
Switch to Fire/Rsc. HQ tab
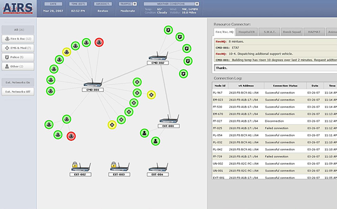pyautogui.click(x=224, y=32)
